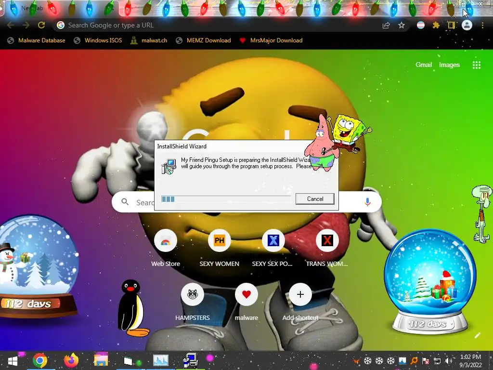The width and height of the screenshot is (493, 370).
Task: Open the Gmail link
Action: coord(424,65)
